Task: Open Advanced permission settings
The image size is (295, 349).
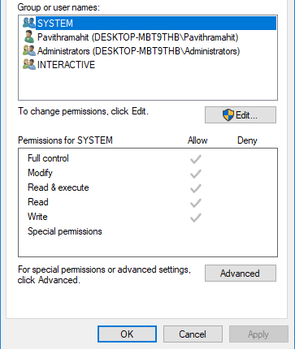Action: [x=241, y=274]
